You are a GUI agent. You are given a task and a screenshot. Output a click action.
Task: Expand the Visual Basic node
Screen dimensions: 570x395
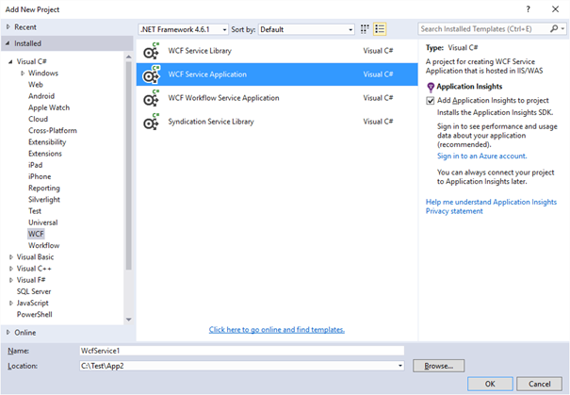click(x=11, y=257)
